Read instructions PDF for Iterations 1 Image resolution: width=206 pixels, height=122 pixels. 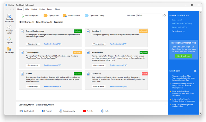(118, 44)
